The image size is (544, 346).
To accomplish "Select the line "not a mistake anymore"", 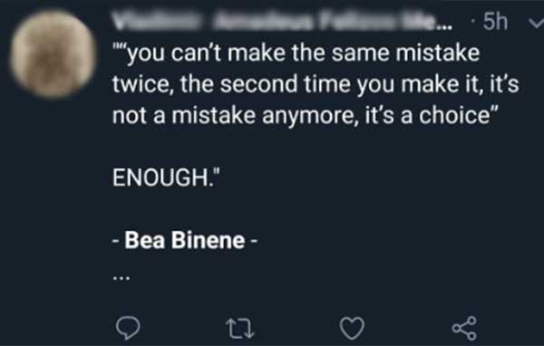I will (x=305, y=116).
